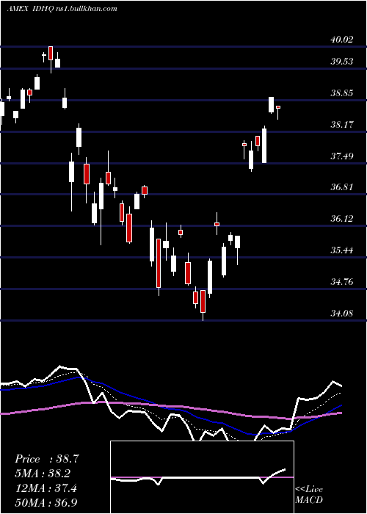Select the 39.53 price level label
Screen dimensions: 367x514
click(342, 61)
